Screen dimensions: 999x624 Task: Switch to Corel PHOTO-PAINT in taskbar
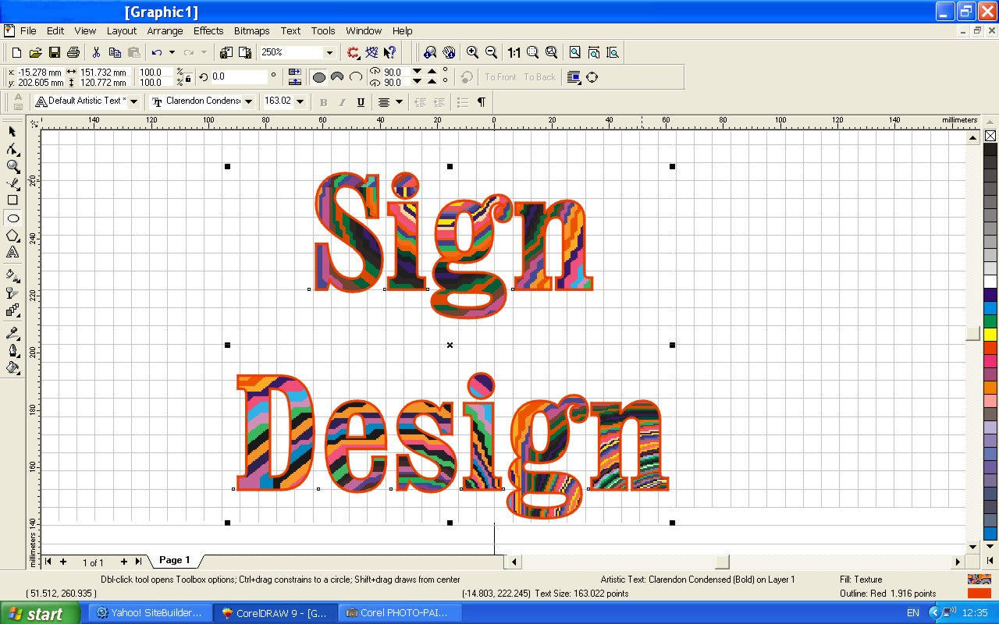coord(400,613)
